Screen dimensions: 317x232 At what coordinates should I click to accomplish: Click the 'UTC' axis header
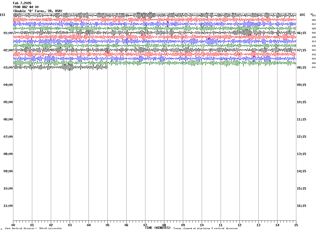tap(303, 15)
